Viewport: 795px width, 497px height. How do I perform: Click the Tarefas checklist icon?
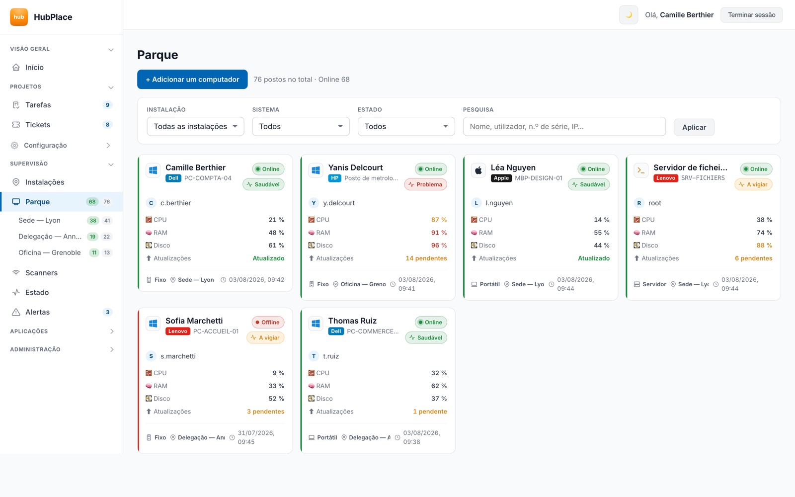coord(16,105)
